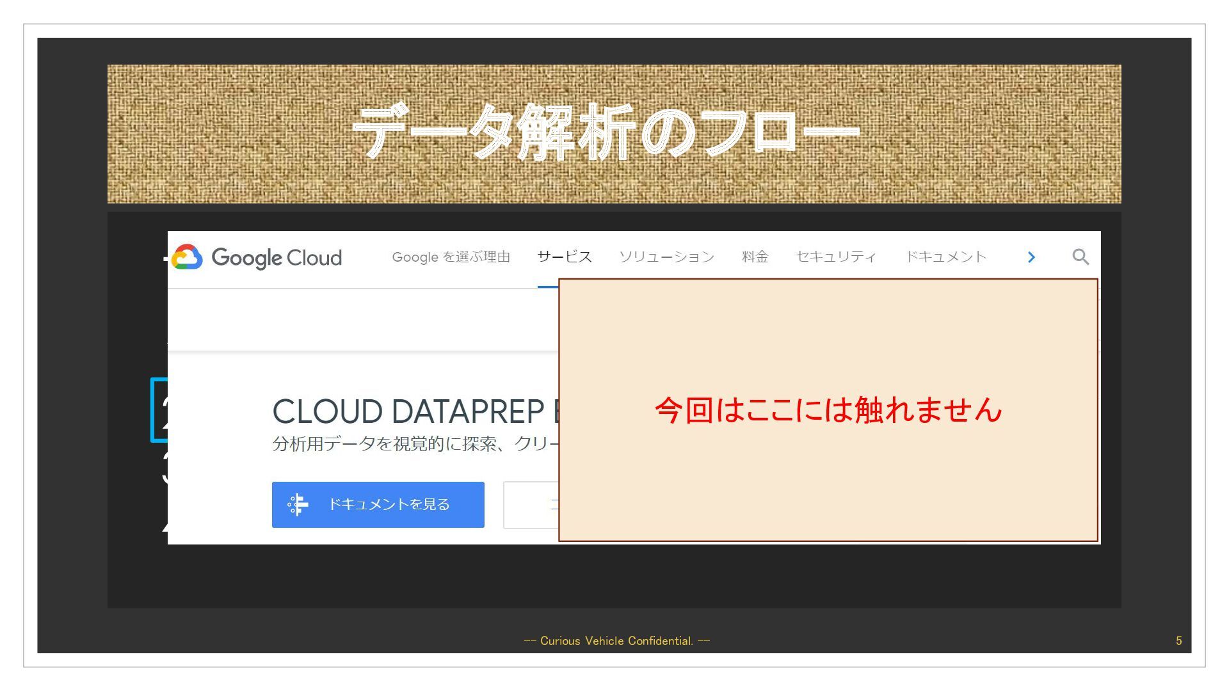Expand nav with right chevron arrow

(1031, 257)
